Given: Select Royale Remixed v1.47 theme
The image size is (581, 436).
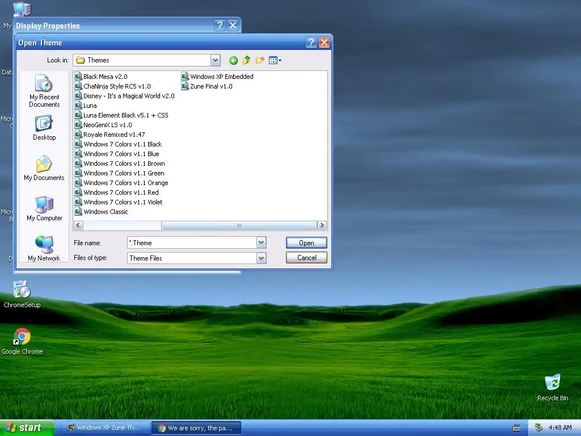Looking at the screenshot, I should pyautogui.click(x=110, y=135).
